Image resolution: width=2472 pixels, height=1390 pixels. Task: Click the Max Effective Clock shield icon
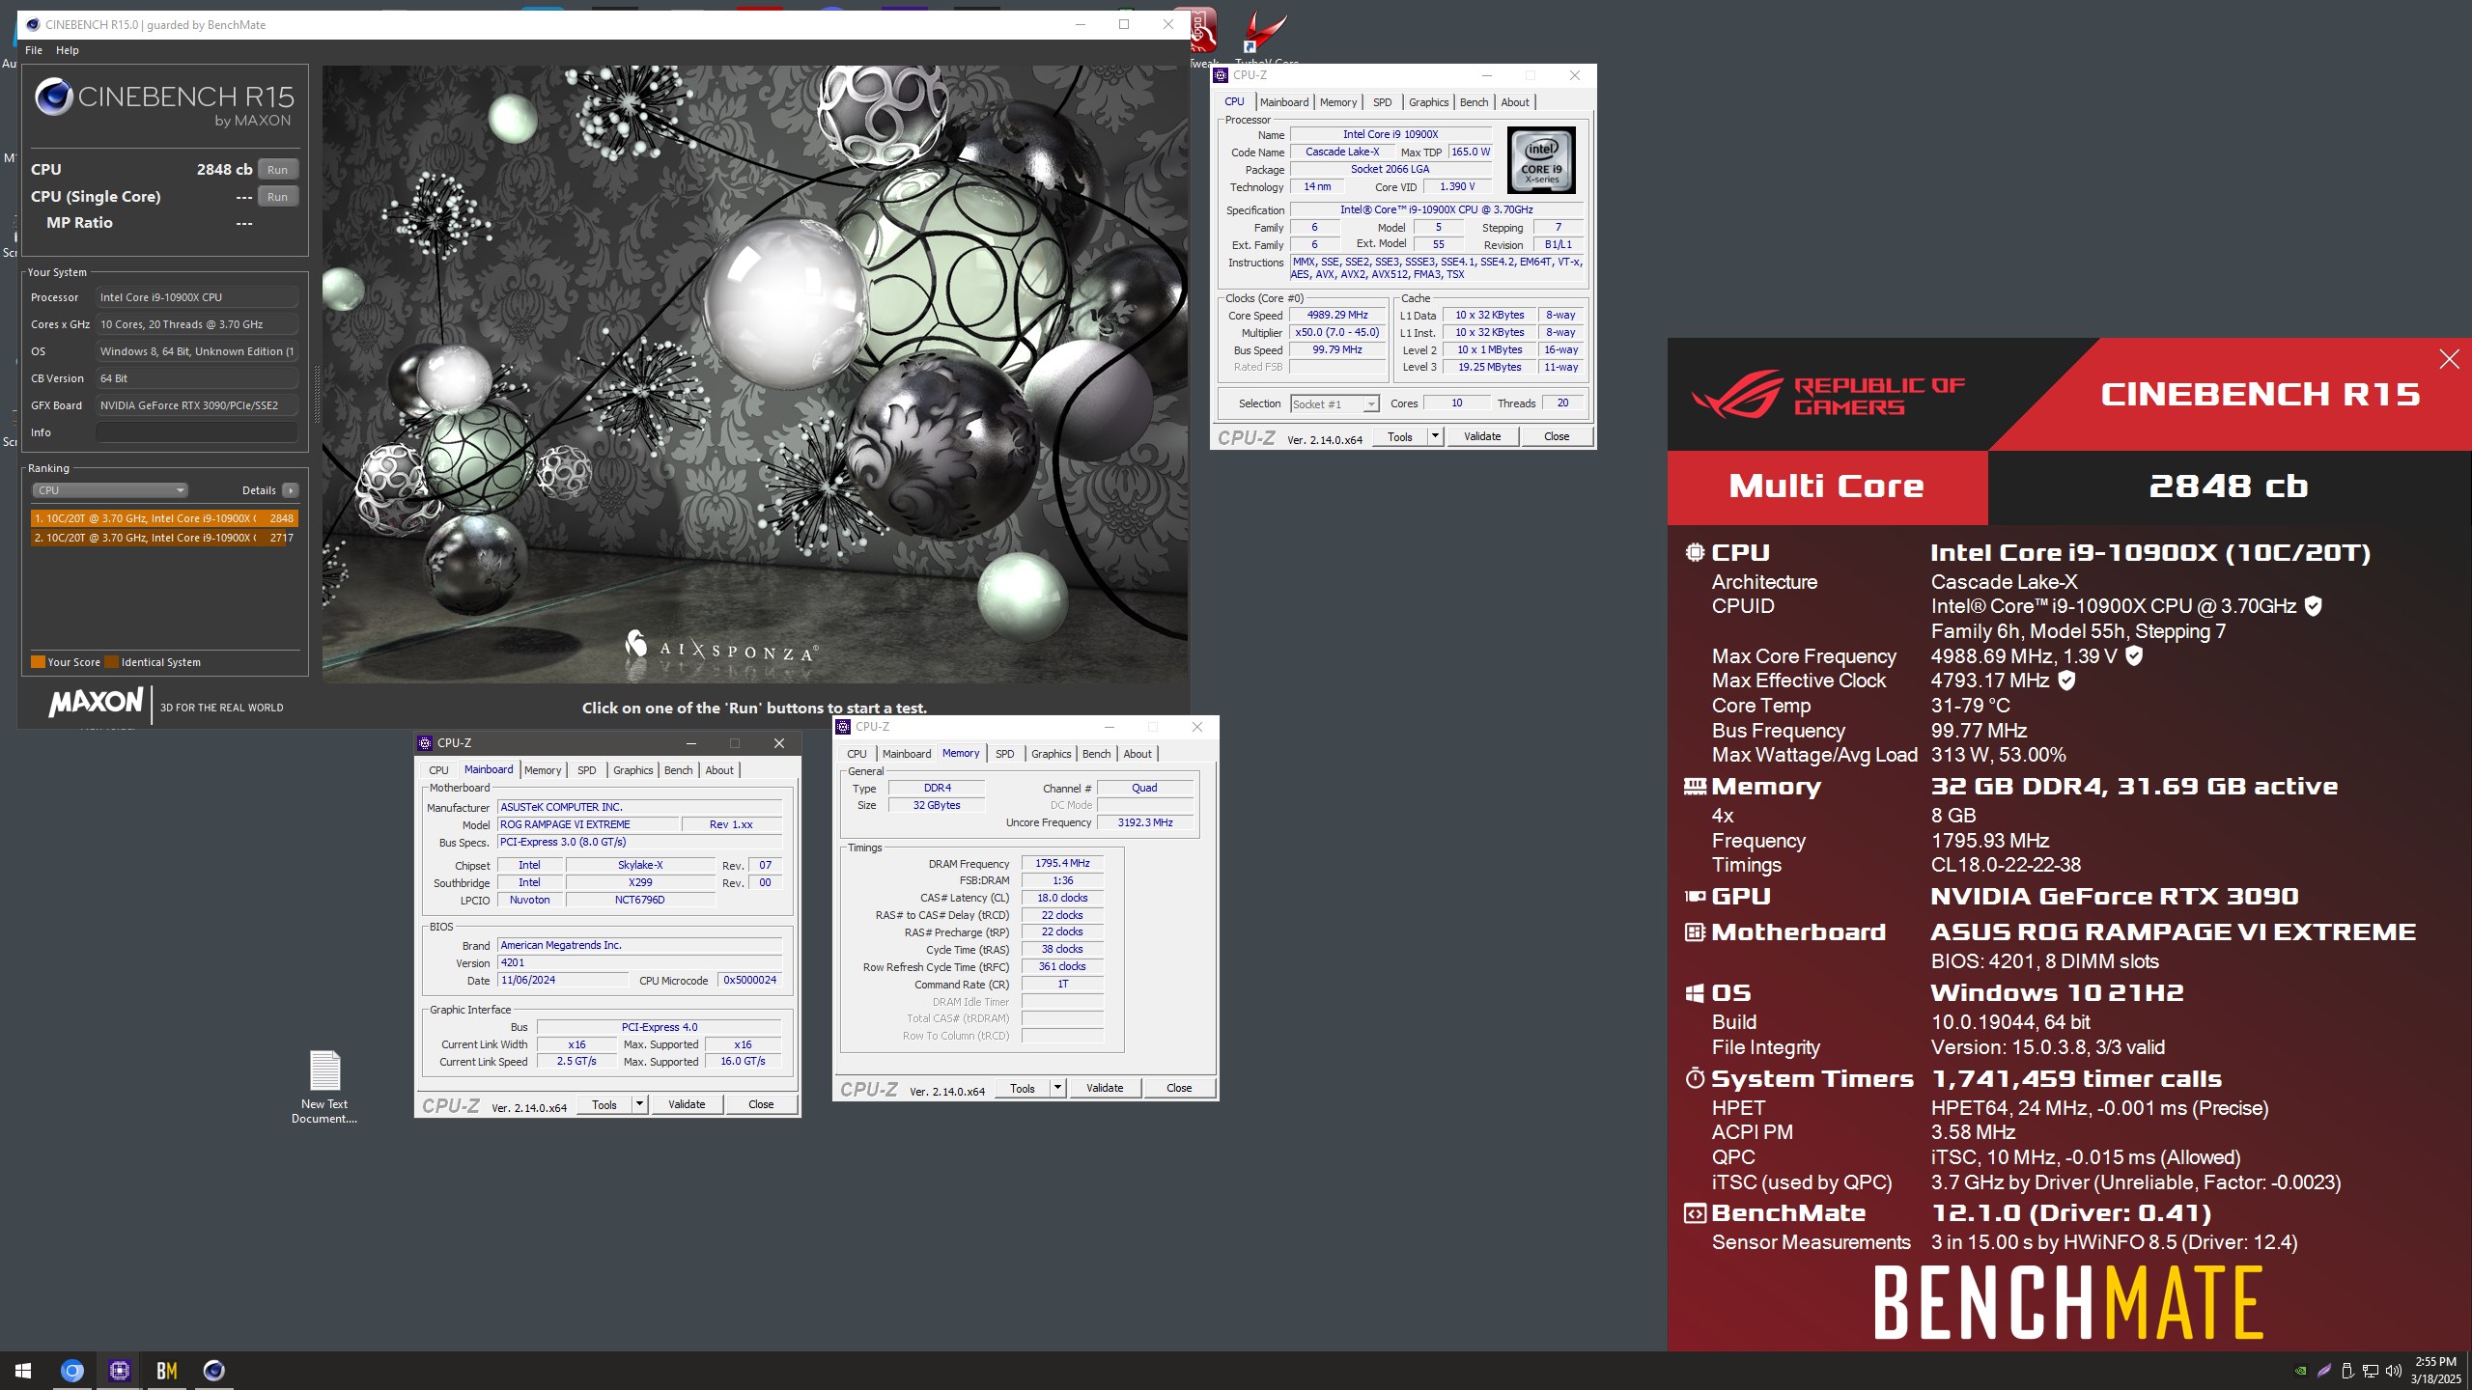click(2066, 681)
